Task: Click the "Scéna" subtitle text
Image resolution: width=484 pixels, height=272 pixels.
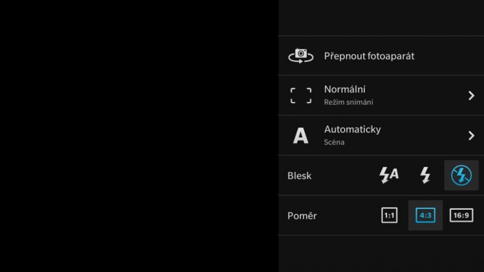Action: (334, 143)
